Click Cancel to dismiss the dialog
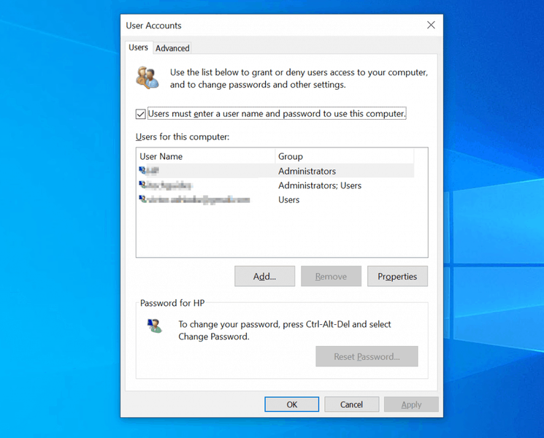The image size is (544, 438). click(351, 404)
